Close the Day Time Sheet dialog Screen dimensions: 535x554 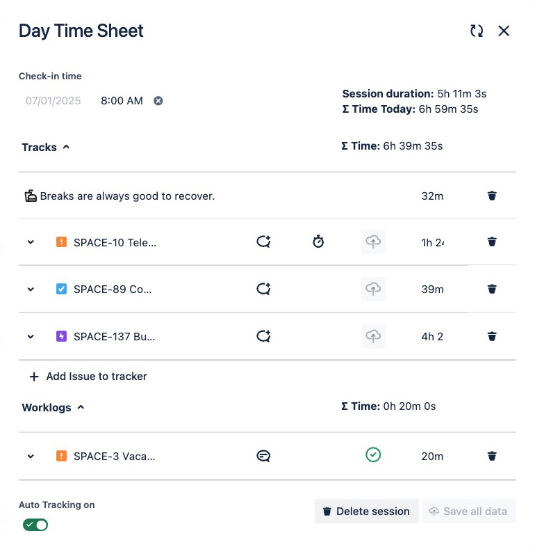click(x=504, y=31)
